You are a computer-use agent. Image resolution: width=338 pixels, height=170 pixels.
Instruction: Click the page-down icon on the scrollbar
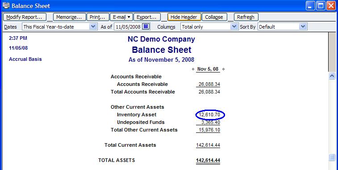332,157
